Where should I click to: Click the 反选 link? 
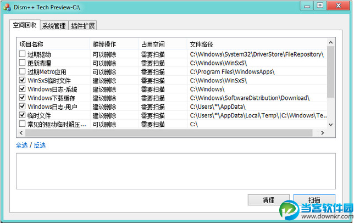(40, 145)
